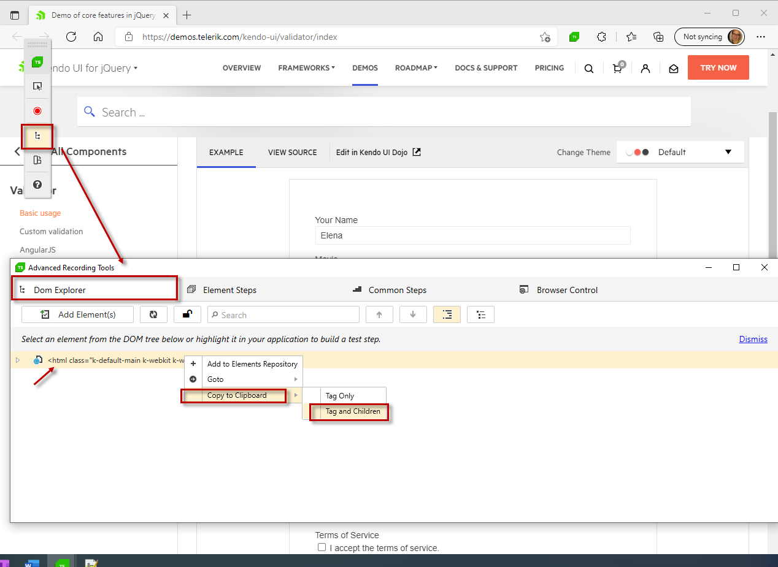The image size is (778, 567).
Task: Click the down arrow search navigation button
Action: coord(413,314)
